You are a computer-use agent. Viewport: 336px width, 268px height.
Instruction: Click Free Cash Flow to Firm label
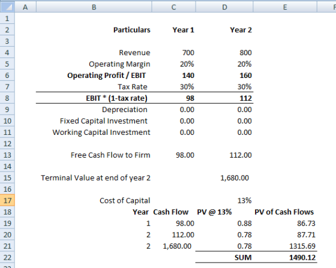click(110, 155)
